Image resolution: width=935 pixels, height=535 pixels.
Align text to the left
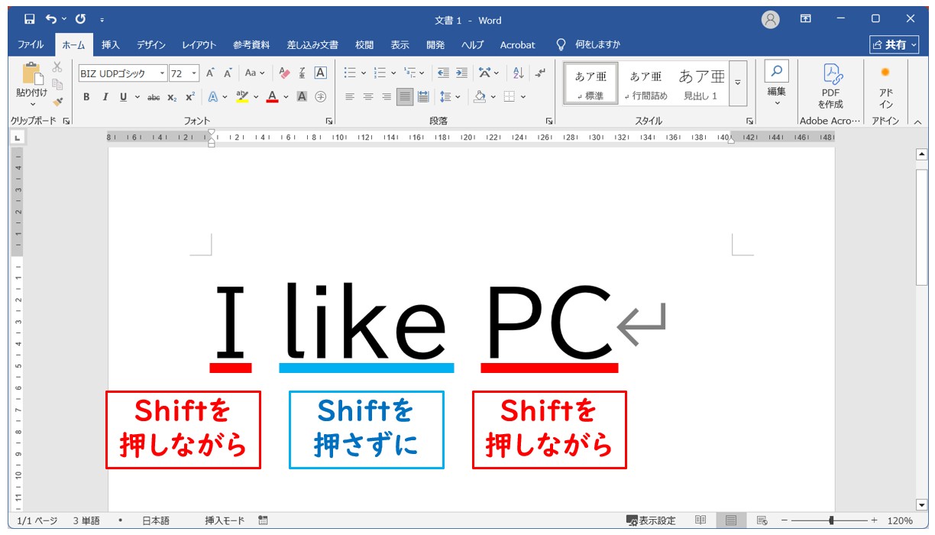click(x=350, y=97)
